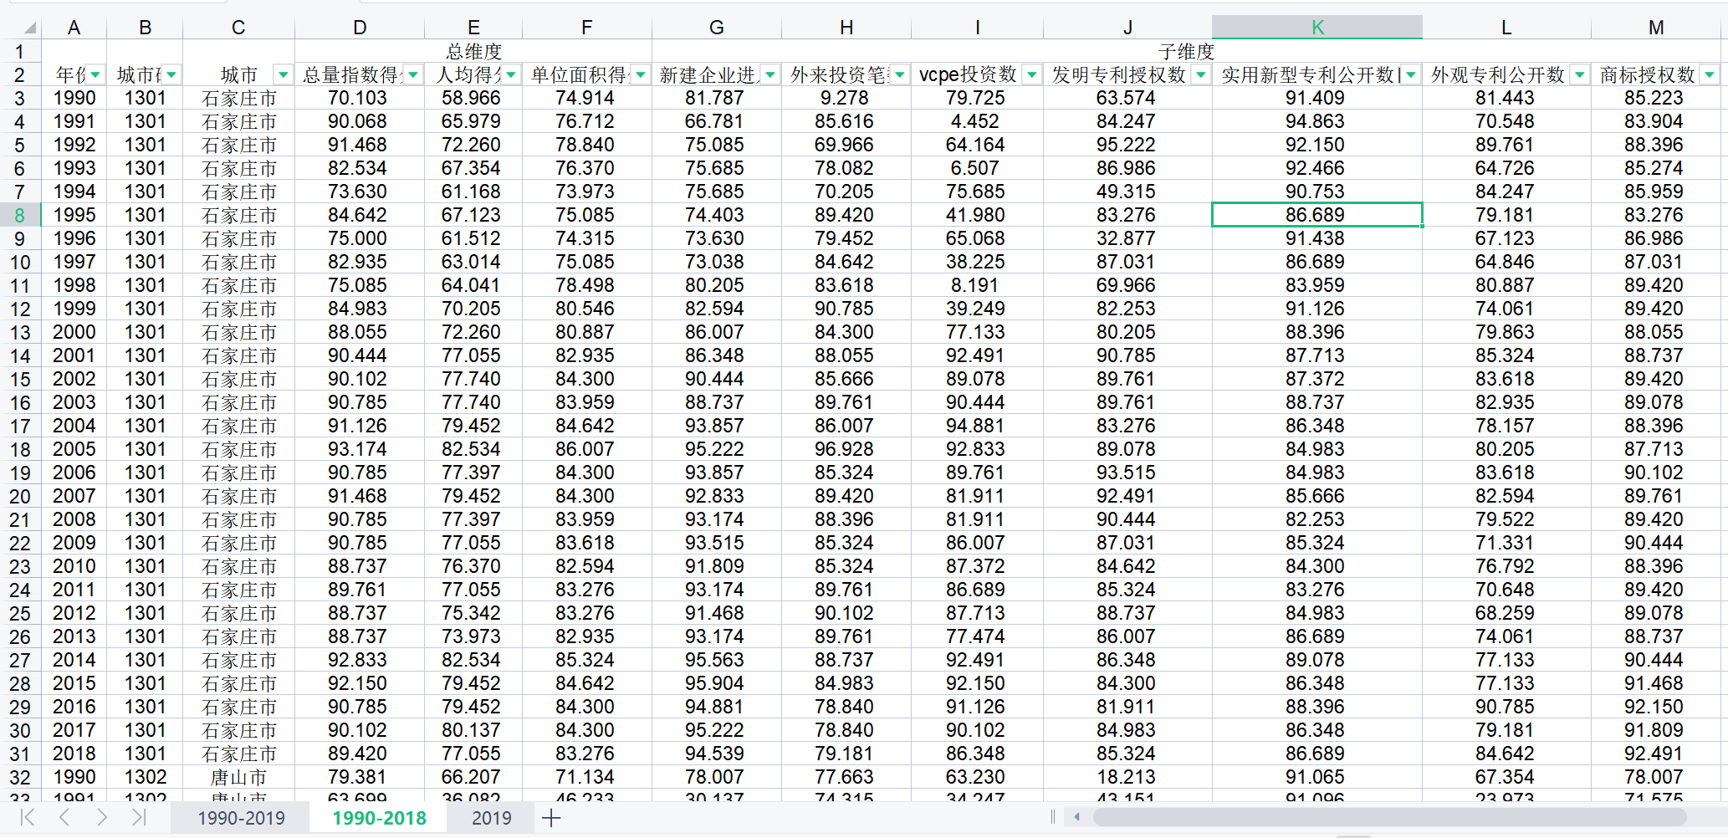Select the 1990-2018 sheet tab
This screenshot has height=838, width=1728.
click(379, 818)
